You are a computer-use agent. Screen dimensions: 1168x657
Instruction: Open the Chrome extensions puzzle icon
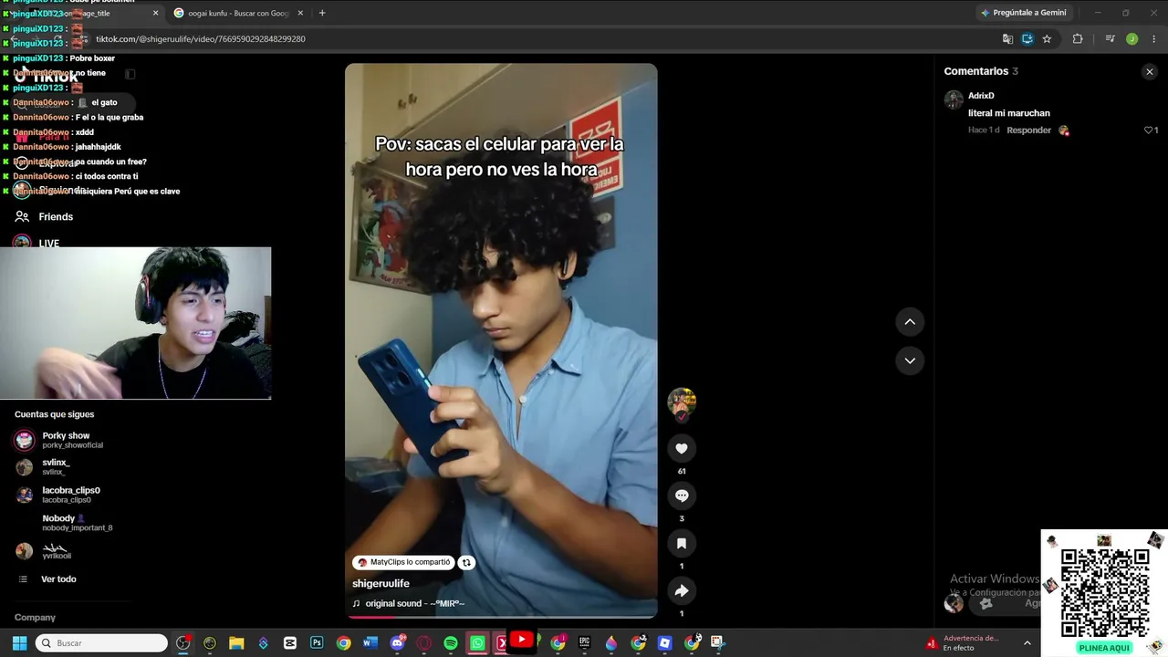point(1078,39)
